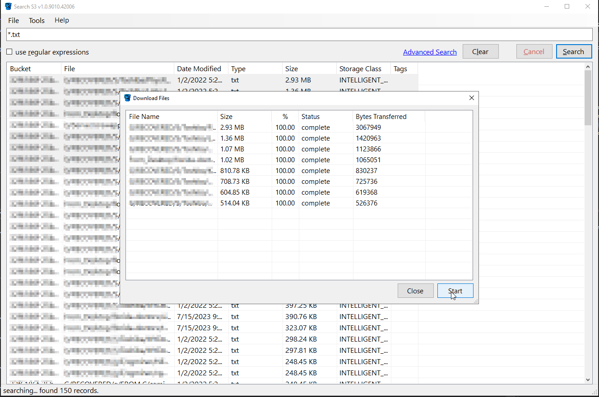Select the download row sized 2.93 MB

(x=299, y=127)
